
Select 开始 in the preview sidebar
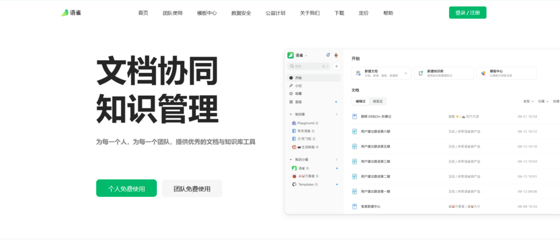tap(313, 78)
